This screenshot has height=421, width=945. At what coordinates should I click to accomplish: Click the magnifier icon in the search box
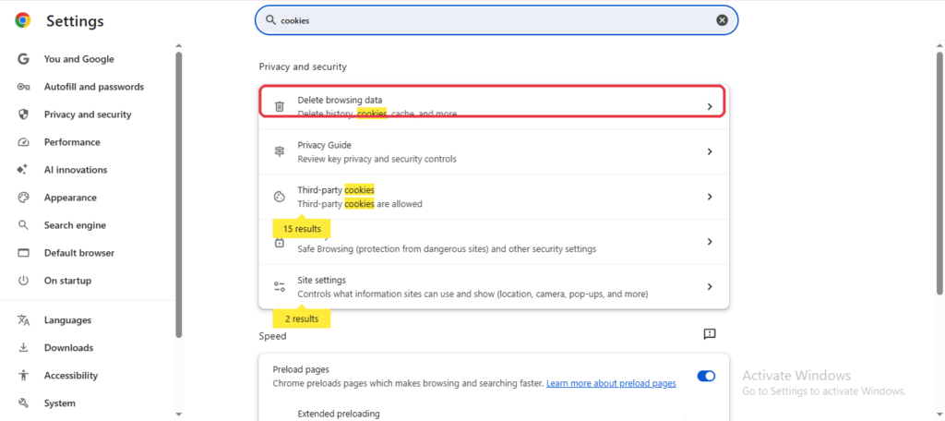271,20
